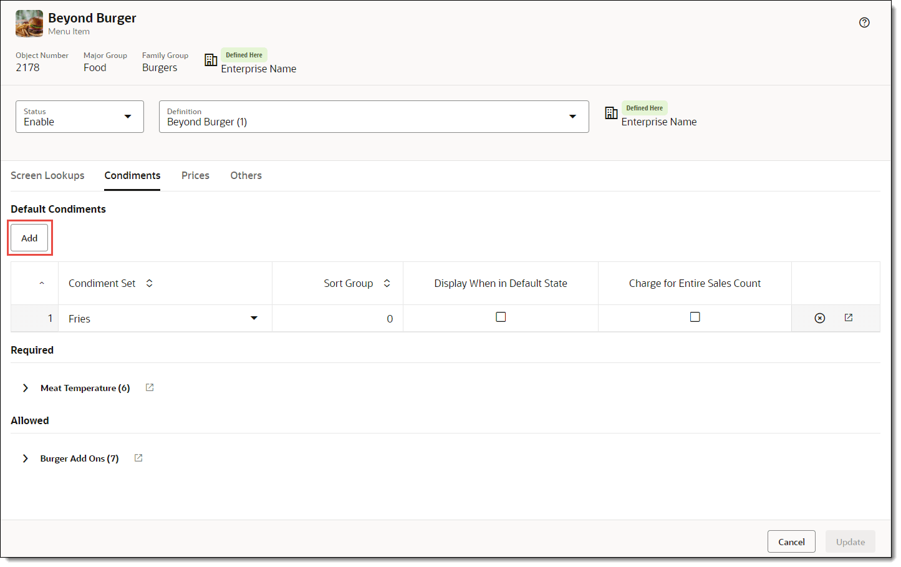
Task: Click the Object Number value 2178
Action: 27,67
